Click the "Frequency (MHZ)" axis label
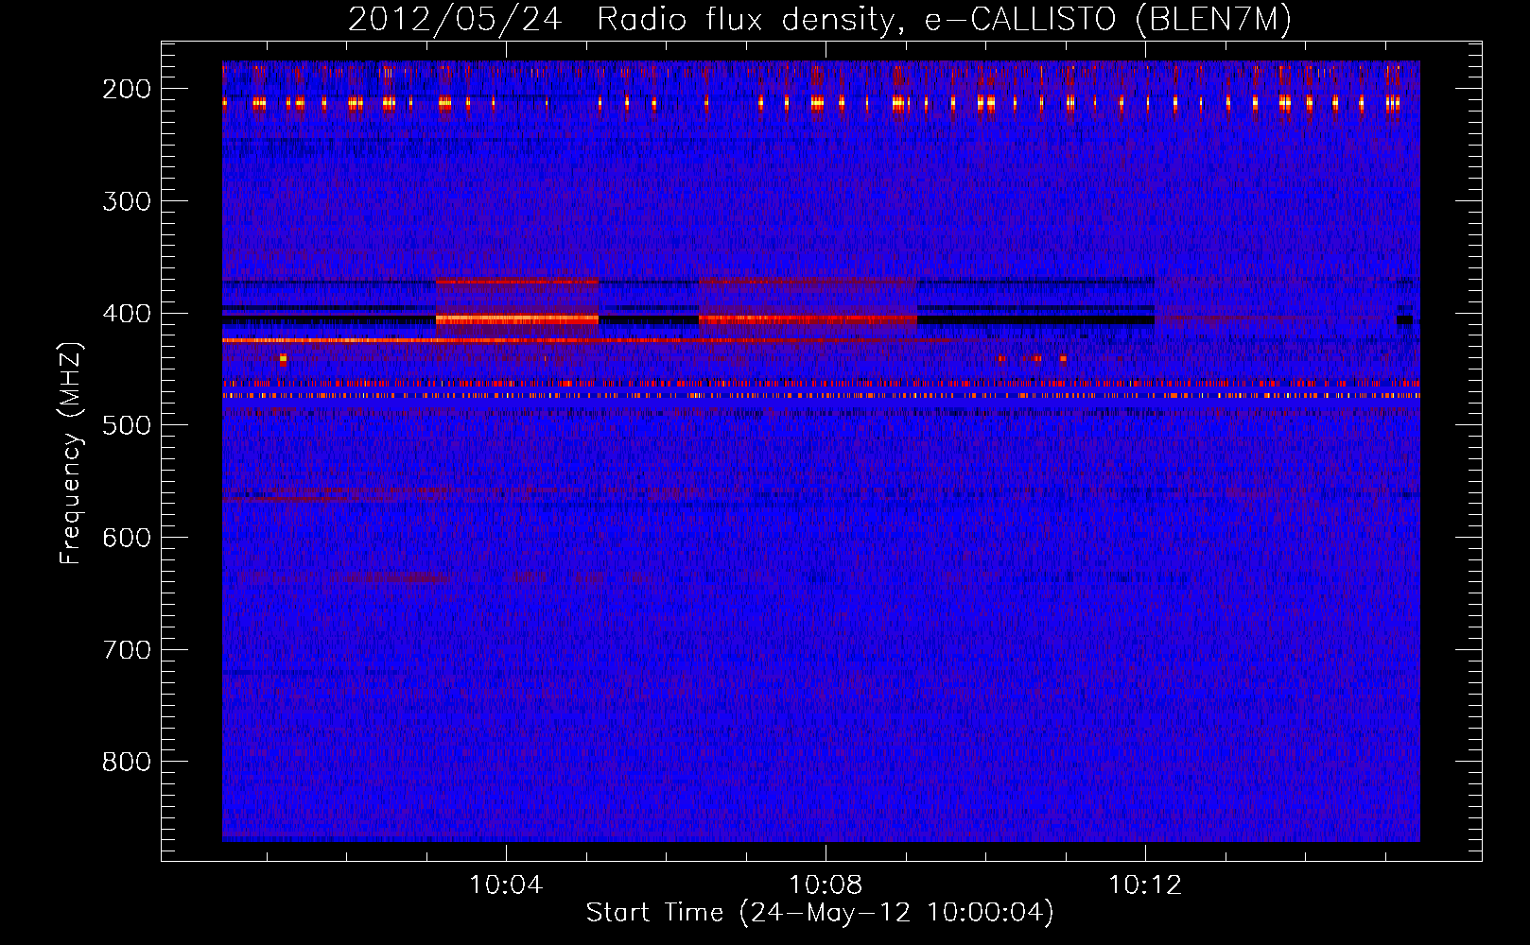 click(x=71, y=453)
